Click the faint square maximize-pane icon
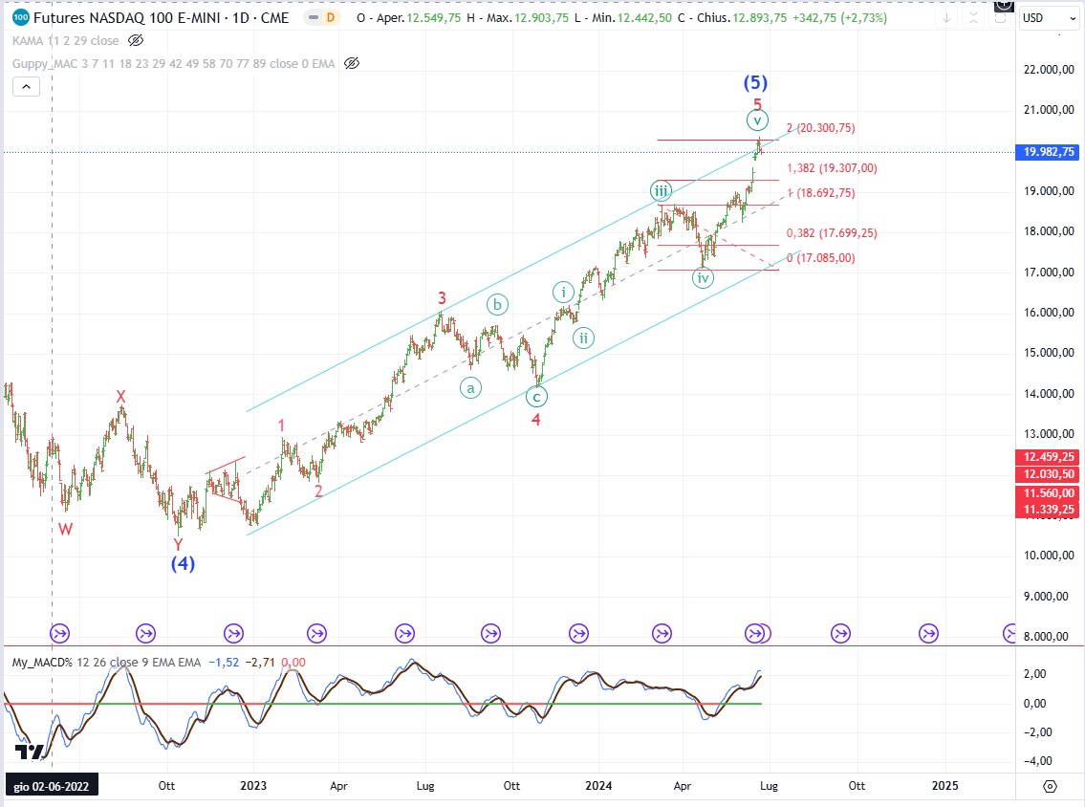Screen dimensions: 1085x807 click(x=1000, y=18)
